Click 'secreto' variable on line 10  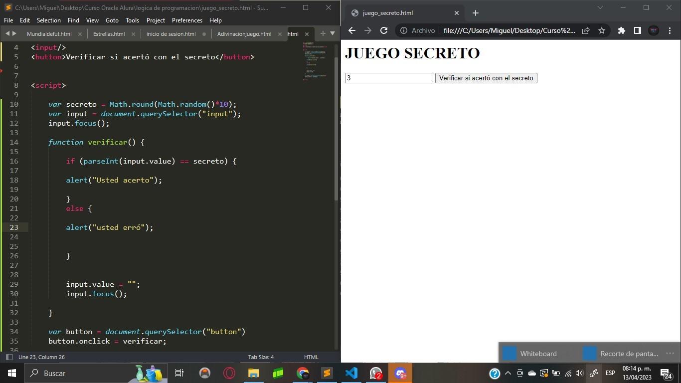pos(81,104)
